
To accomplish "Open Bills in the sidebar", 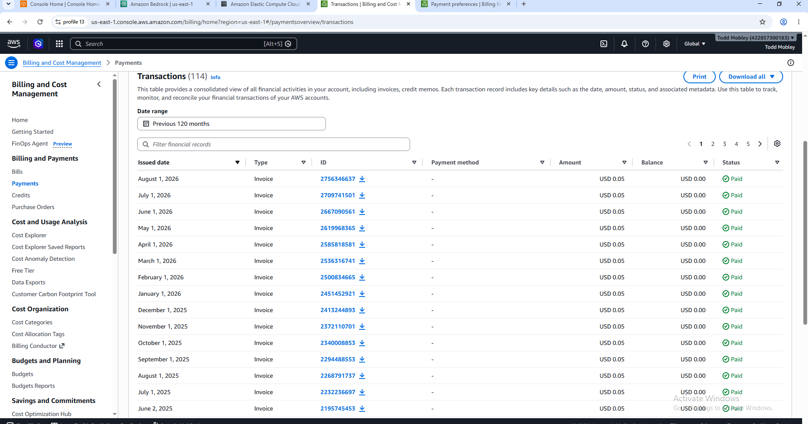I will (17, 172).
